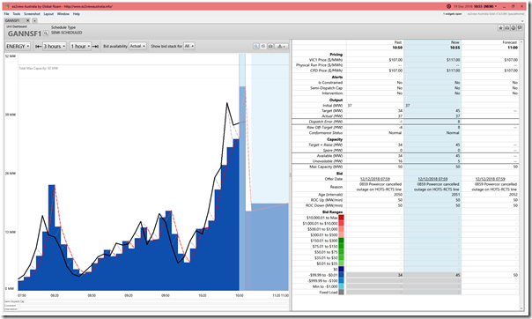Click the 1 widgets open status text
This screenshot has height=319, width=532.
pos(452,14)
